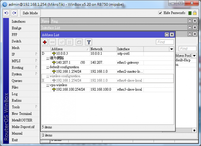The height and width of the screenshot is (146, 201).
Task: Sort by the Address column header
Action: (x=70, y=49)
